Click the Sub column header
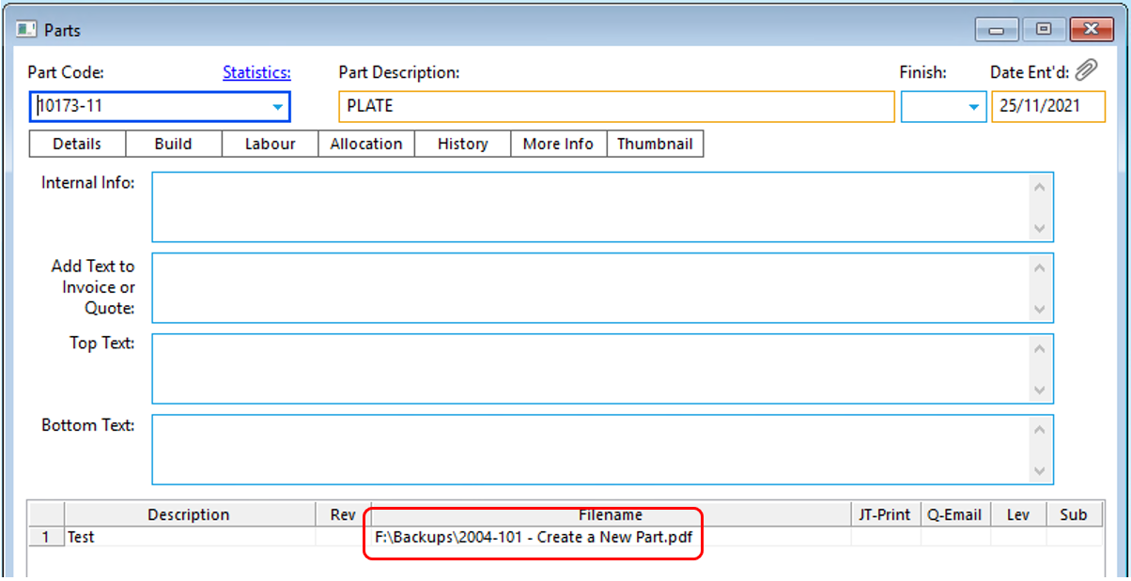This screenshot has height=581, width=1131. click(x=1074, y=514)
